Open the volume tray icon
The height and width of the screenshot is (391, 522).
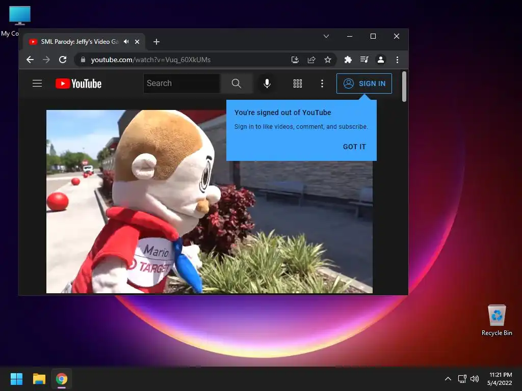coord(475,379)
